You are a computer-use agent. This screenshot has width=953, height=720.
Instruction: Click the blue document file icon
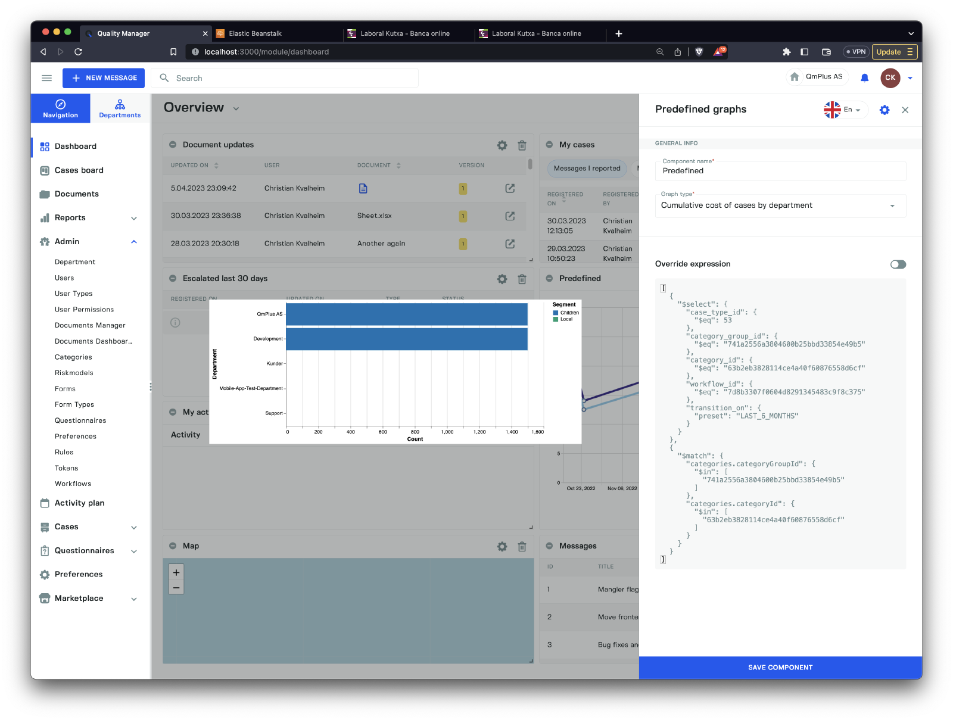363,189
